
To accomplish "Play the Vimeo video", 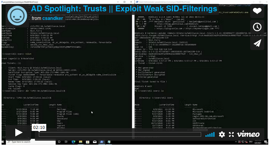I will [18, 132].
